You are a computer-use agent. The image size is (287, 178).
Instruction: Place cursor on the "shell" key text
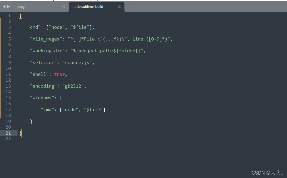pyautogui.click(x=38, y=74)
